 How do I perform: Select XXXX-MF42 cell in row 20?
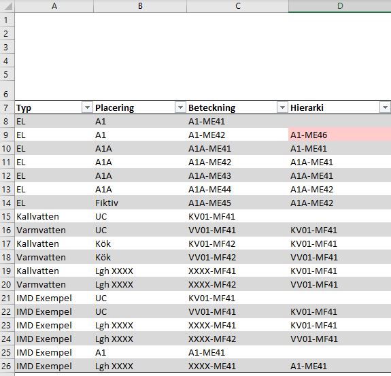coord(237,284)
